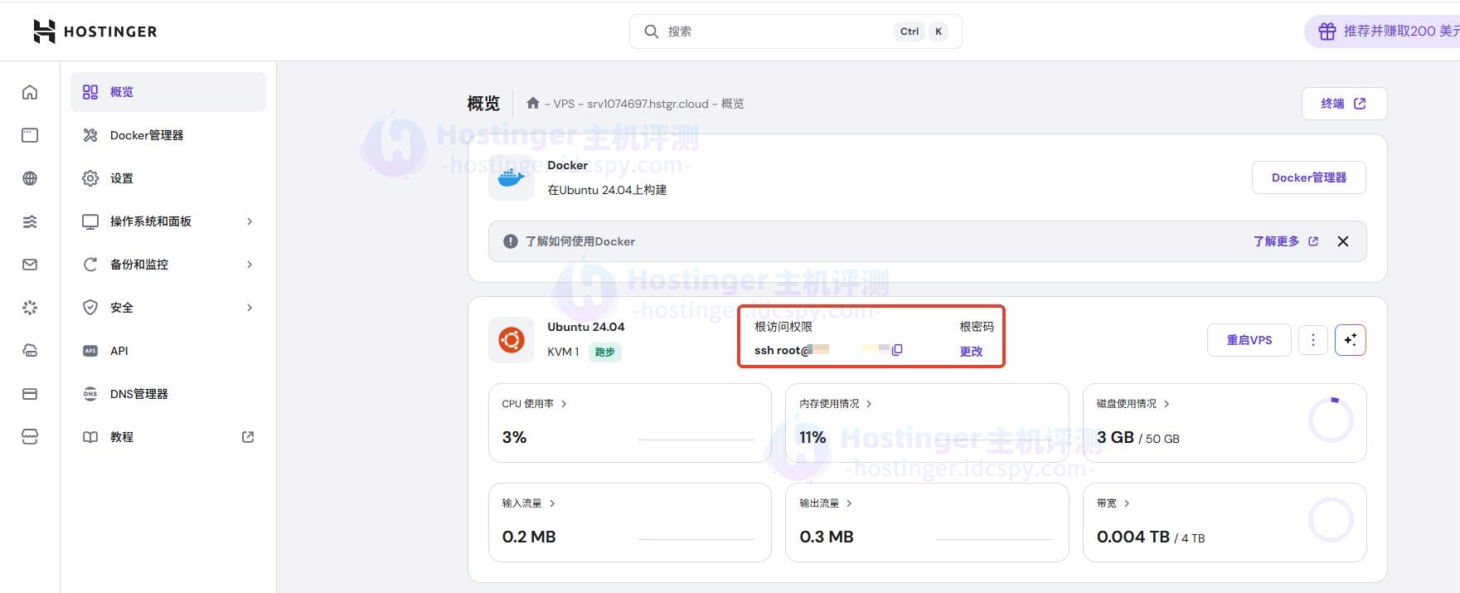Click external-link icon beside 教程
This screenshot has height=593, width=1460.
(248, 437)
